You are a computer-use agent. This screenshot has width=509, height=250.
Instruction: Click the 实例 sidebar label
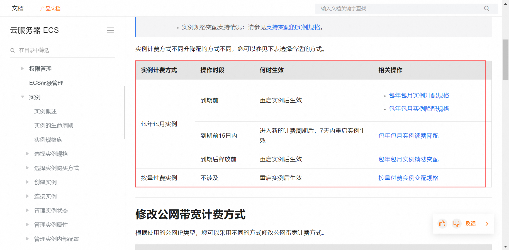pyautogui.click(x=35, y=97)
